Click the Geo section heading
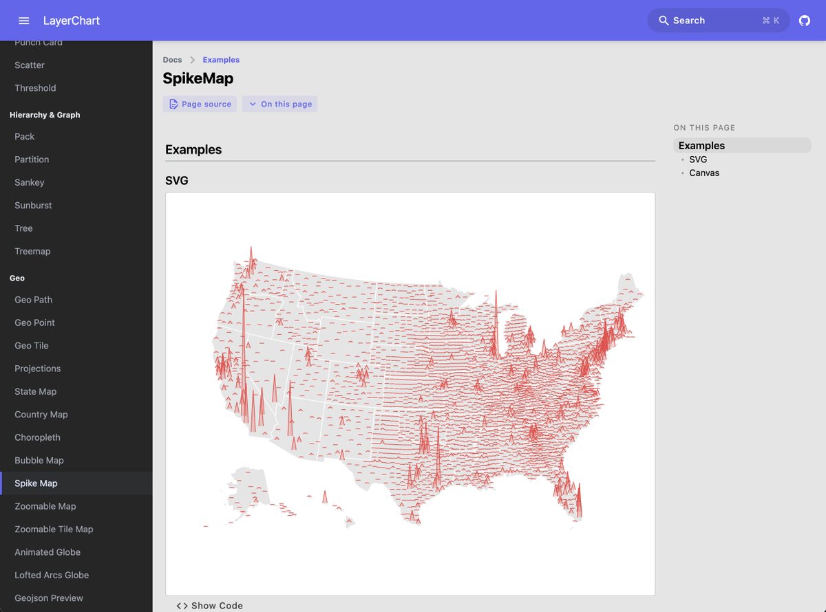 tap(17, 278)
